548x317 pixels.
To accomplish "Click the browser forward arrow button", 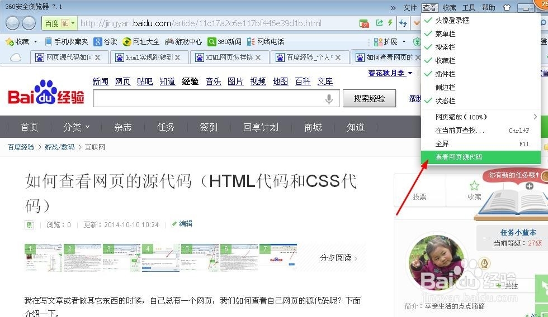I will click(x=29, y=23).
